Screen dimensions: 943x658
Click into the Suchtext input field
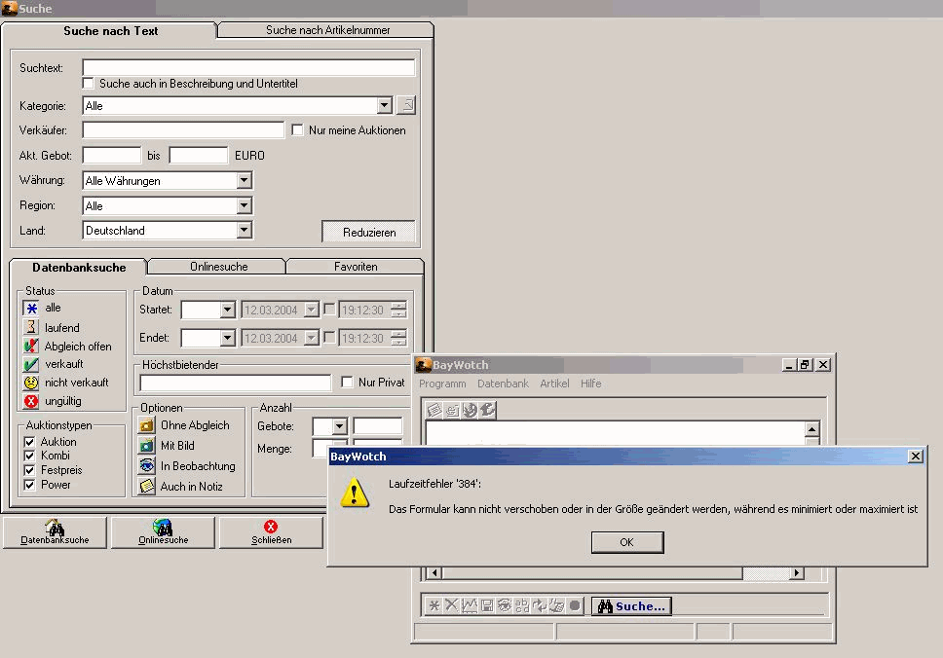pyautogui.click(x=248, y=67)
